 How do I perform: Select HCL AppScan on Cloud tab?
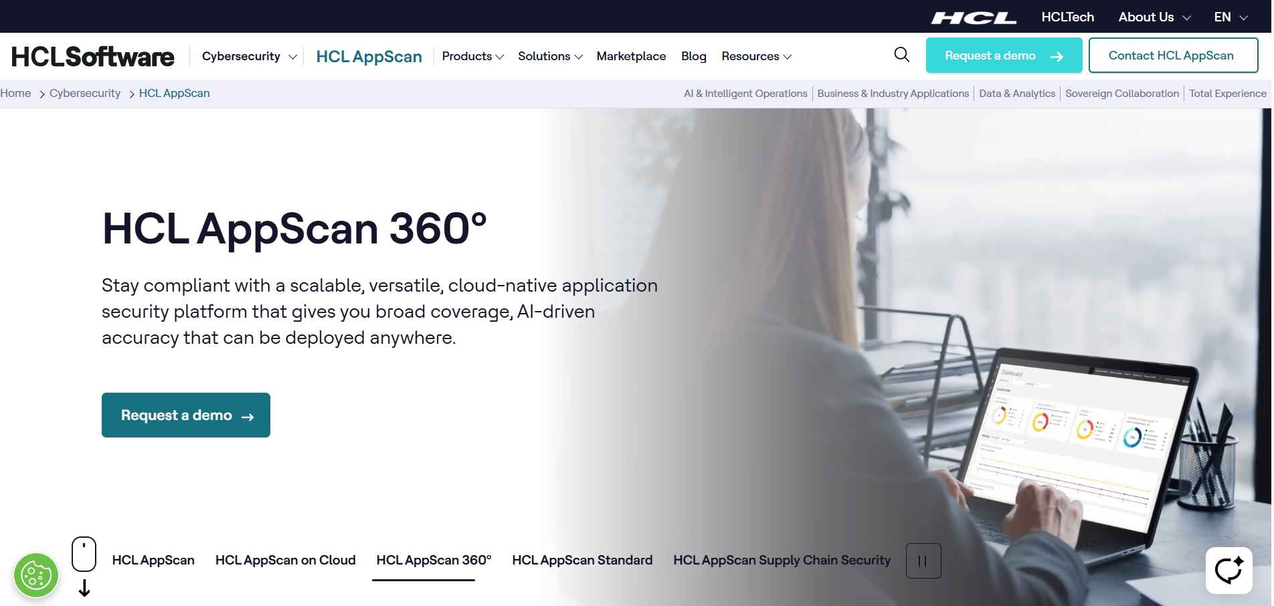[x=285, y=560]
